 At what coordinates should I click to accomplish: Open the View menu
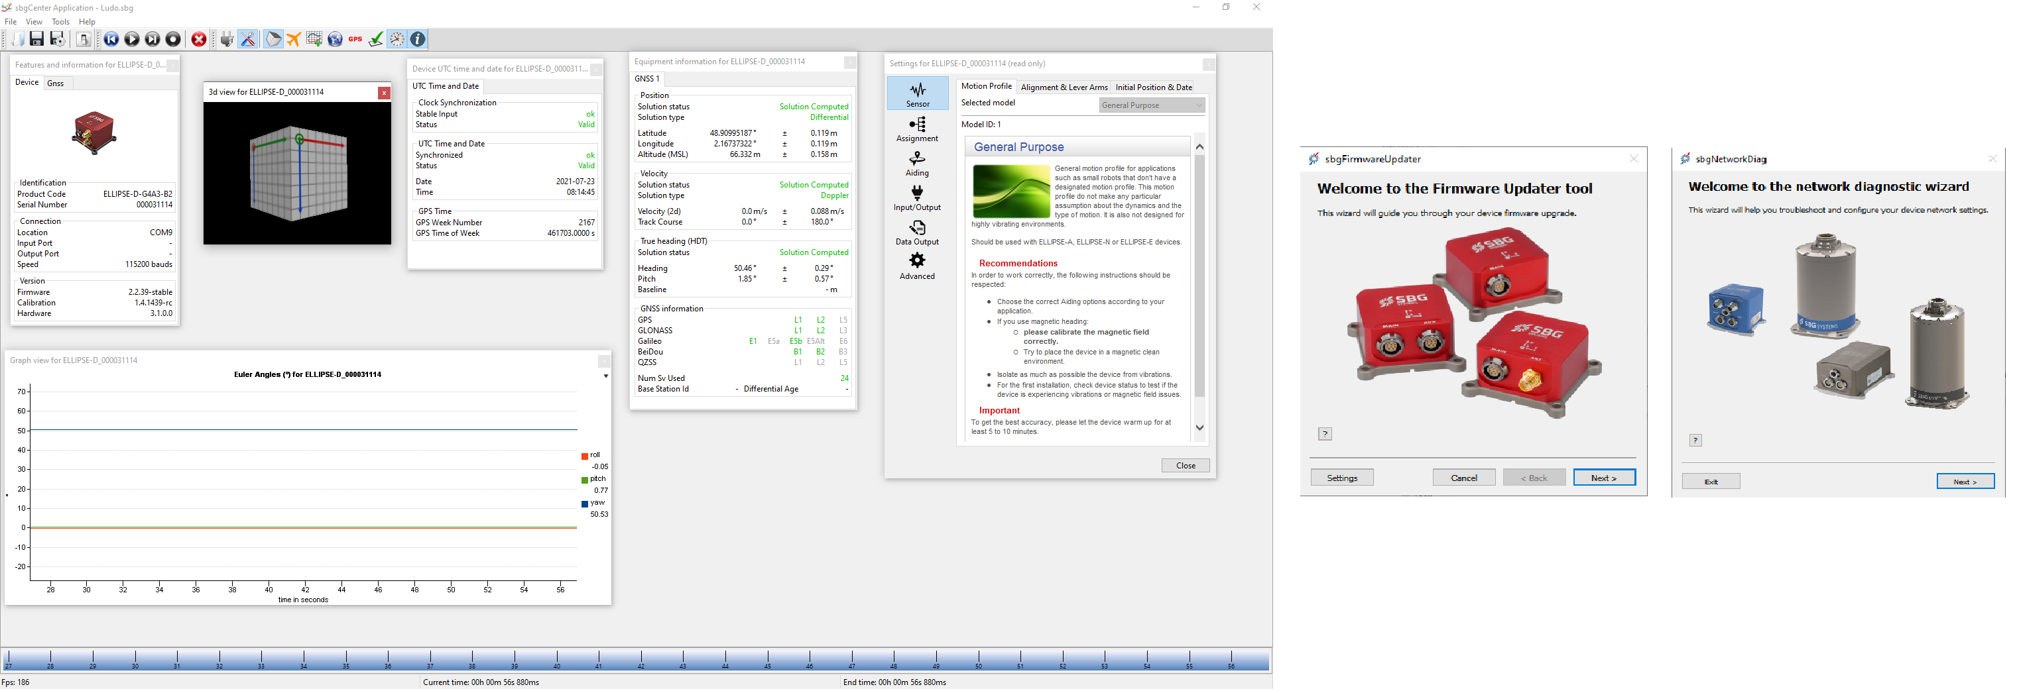(x=34, y=22)
